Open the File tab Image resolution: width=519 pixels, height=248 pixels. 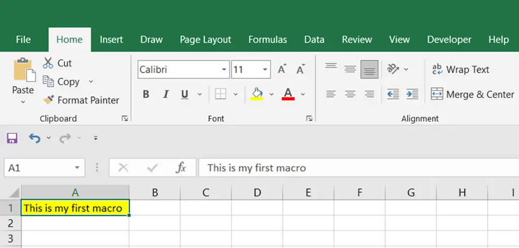(23, 39)
